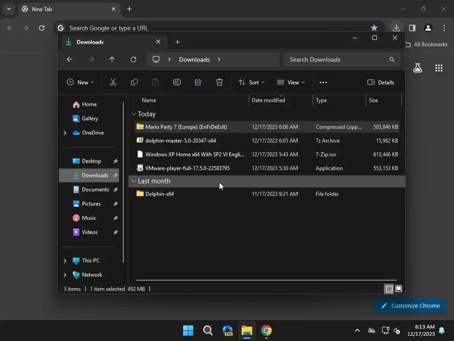454x341 pixels.
Task: Open Chrome three-dot menu
Action: tap(444, 28)
